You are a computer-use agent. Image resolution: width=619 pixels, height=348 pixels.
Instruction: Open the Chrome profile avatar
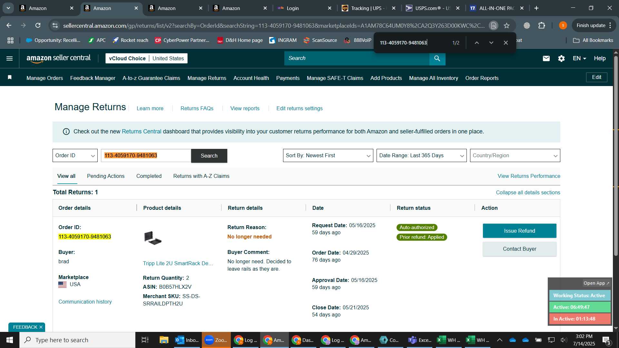click(563, 25)
